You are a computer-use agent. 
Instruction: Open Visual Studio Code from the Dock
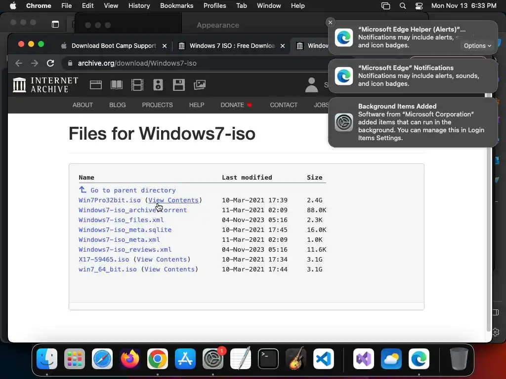coord(324,359)
